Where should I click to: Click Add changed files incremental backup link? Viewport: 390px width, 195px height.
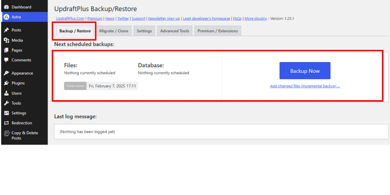pos(305,86)
